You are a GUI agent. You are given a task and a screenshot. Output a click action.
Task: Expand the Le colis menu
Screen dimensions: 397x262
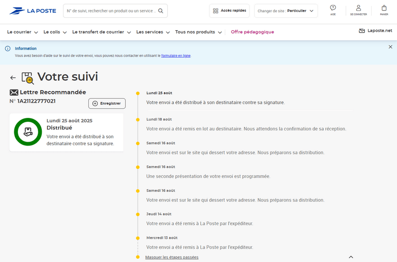(55, 32)
